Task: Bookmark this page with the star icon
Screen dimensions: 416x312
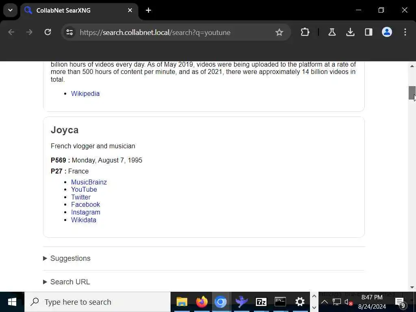Action: 279,32
